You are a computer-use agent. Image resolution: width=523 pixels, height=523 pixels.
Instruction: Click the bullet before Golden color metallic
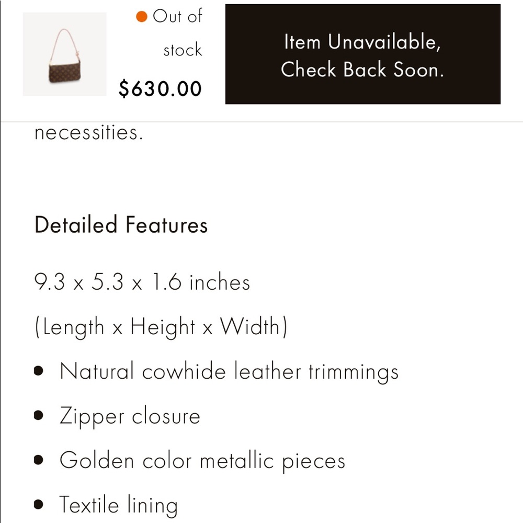(x=39, y=460)
